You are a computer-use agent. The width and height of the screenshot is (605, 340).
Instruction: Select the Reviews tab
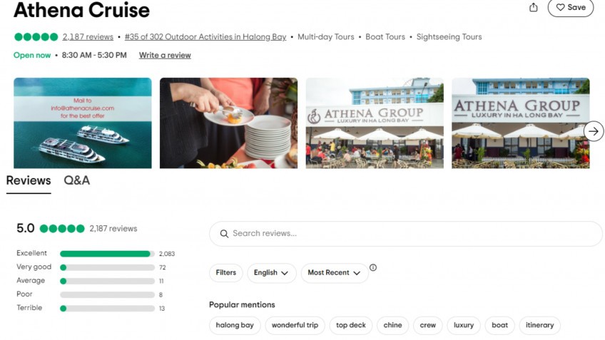pos(29,180)
